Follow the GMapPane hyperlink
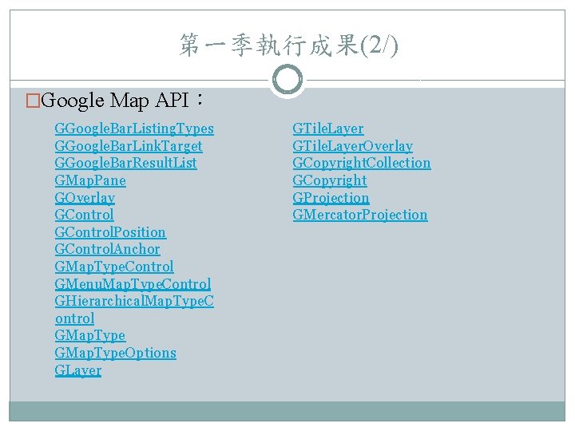The height and width of the screenshot is (431, 575). [x=90, y=180]
